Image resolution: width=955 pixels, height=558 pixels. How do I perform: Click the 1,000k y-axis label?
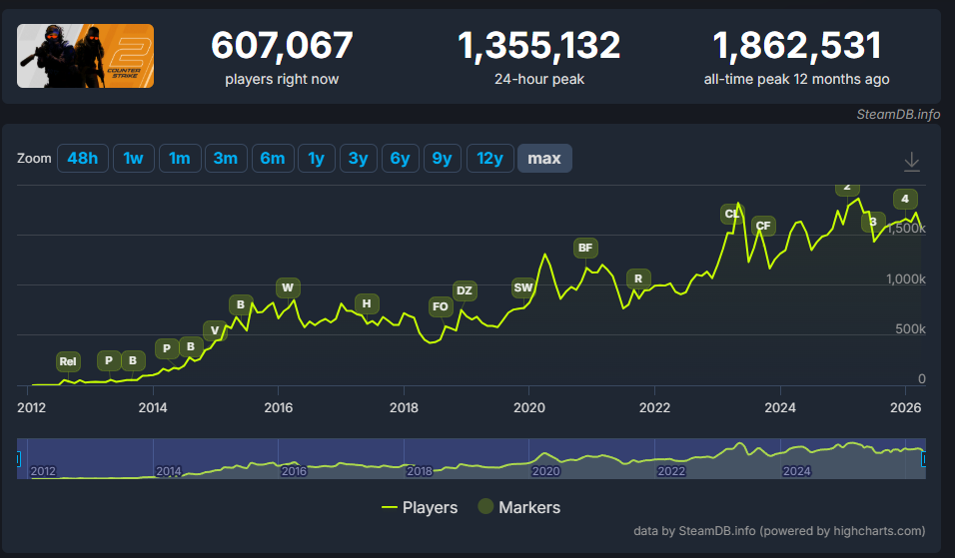pyautogui.click(x=906, y=279)
